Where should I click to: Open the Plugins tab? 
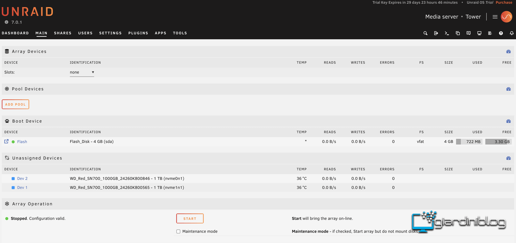point(138,33)
